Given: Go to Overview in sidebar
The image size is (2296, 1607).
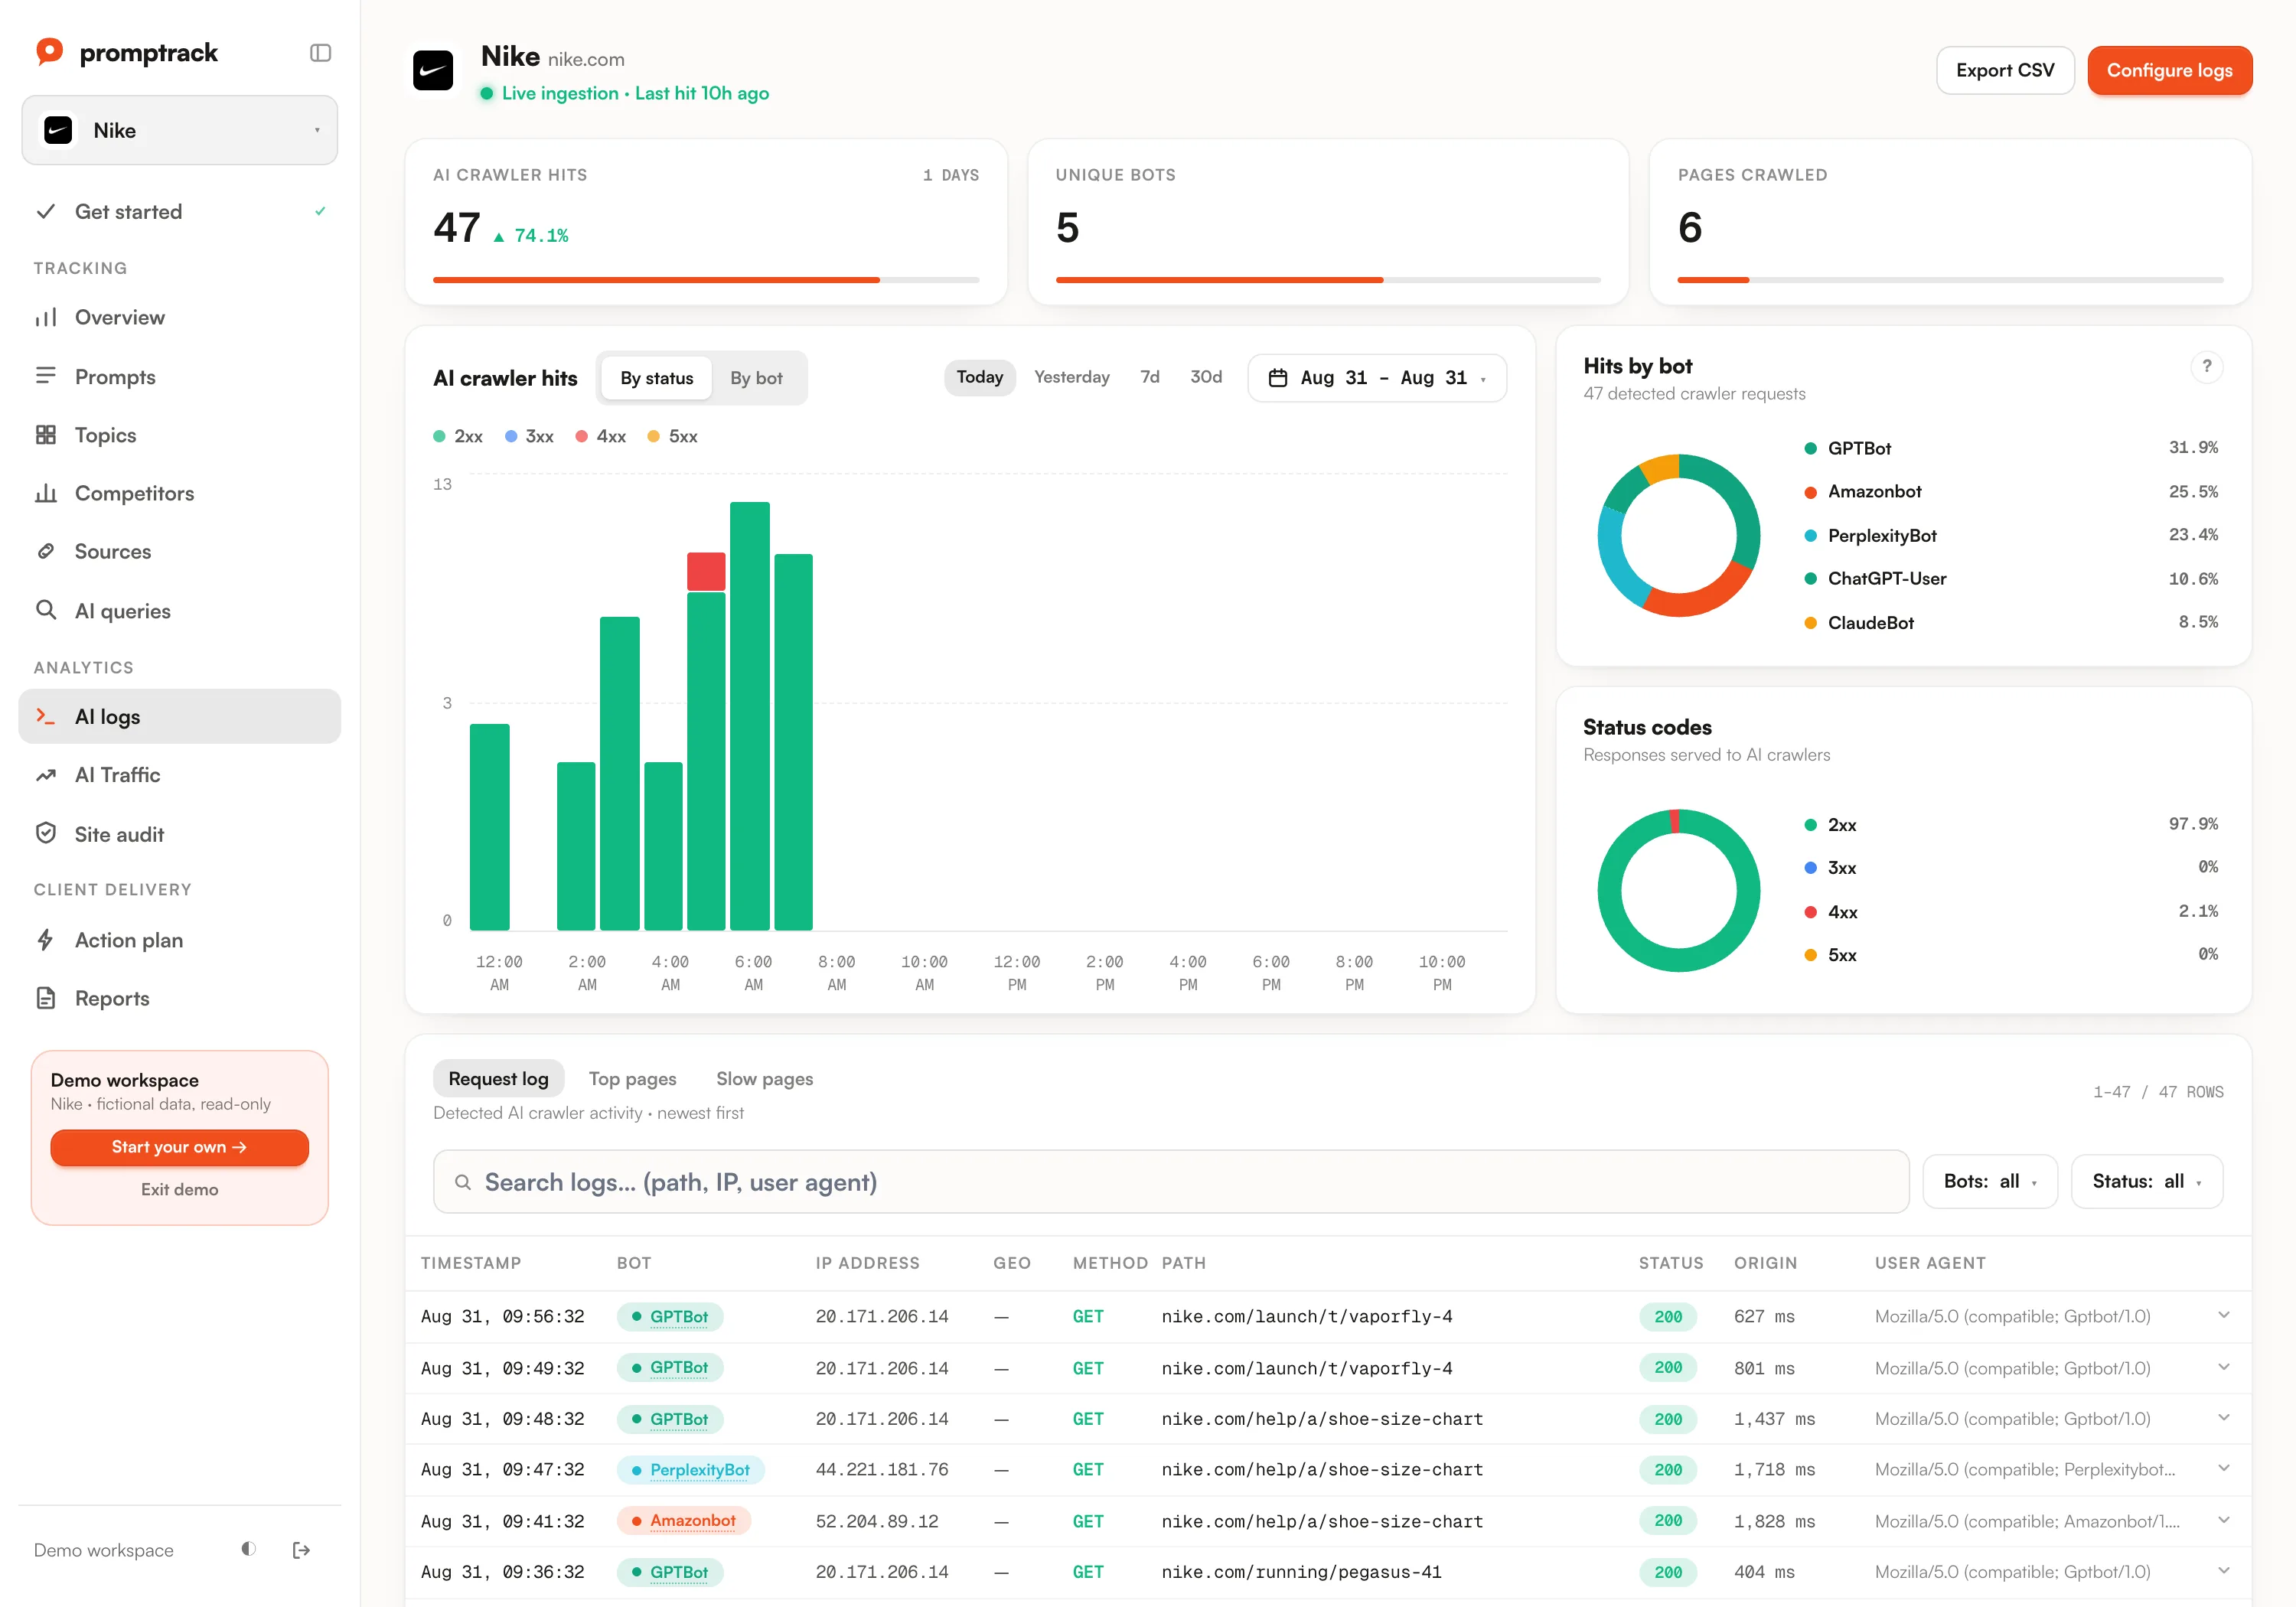Looking at the screenshot, I should [x=180, y=318].
